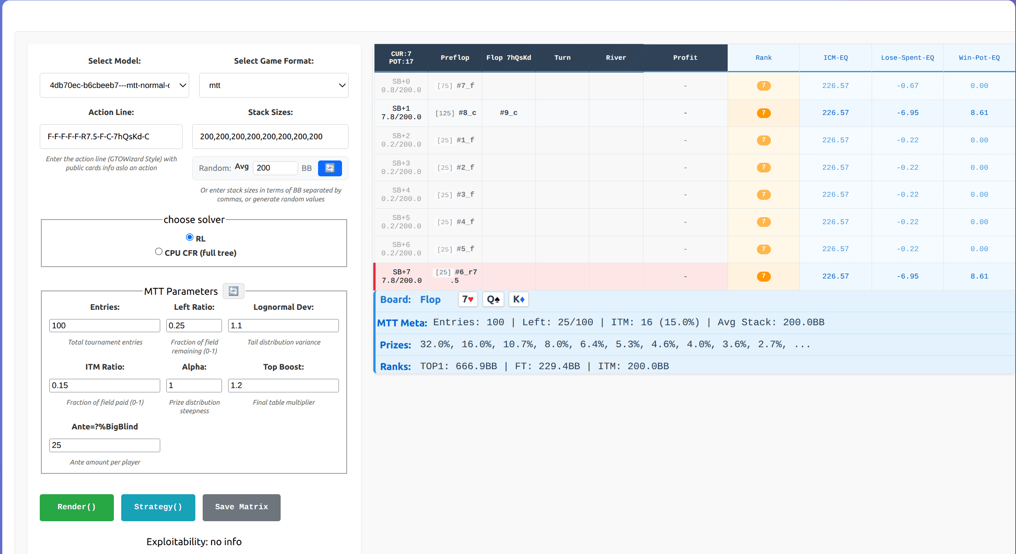Click the rank badge next to SB+1
This screenshot has height=554, width=1016.
point(764,113)
